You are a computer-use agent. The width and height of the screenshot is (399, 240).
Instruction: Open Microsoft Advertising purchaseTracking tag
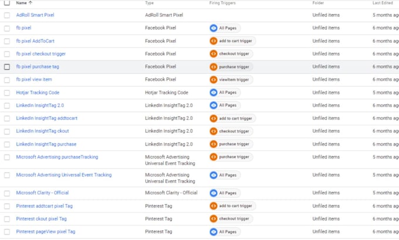[x=57, y=157]
